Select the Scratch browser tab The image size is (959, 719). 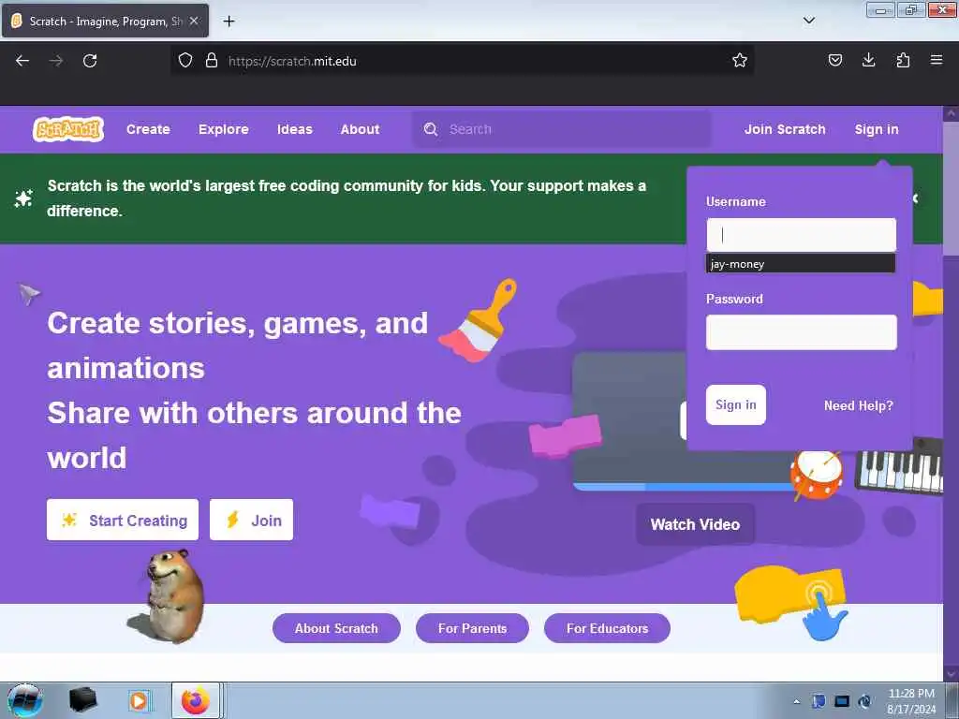click(105, 21)
